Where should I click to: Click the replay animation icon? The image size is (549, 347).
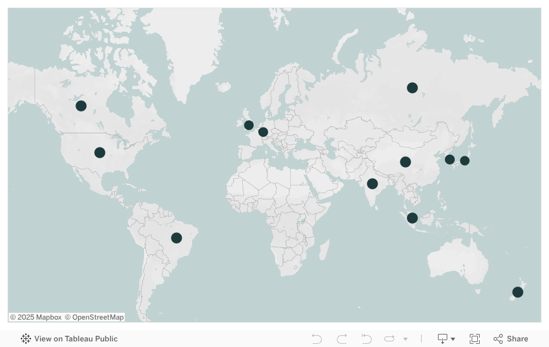(389, 339)
